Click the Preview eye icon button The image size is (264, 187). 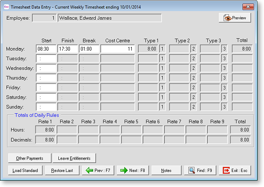235,18
